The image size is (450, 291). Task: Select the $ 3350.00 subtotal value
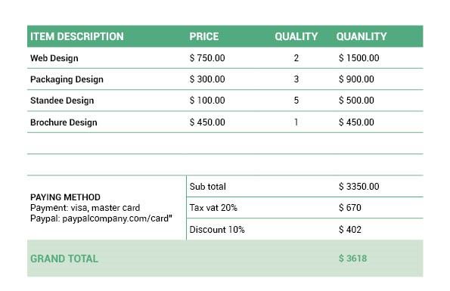click(x=358, y=187)
